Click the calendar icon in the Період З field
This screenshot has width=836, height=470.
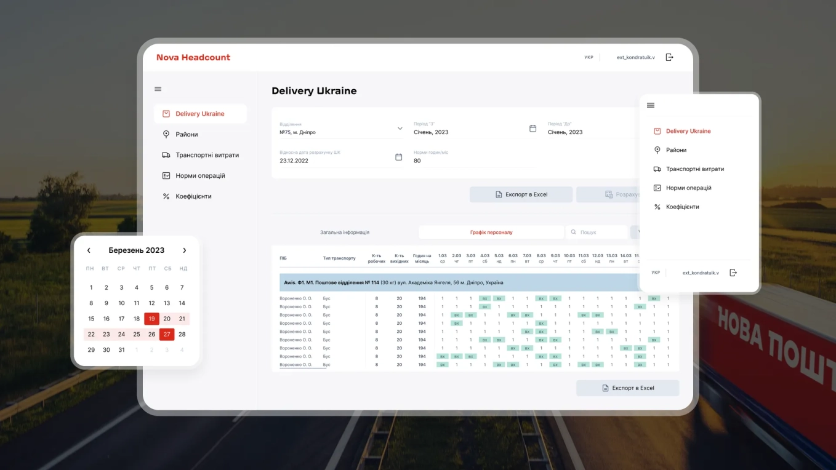pos(533,129)
